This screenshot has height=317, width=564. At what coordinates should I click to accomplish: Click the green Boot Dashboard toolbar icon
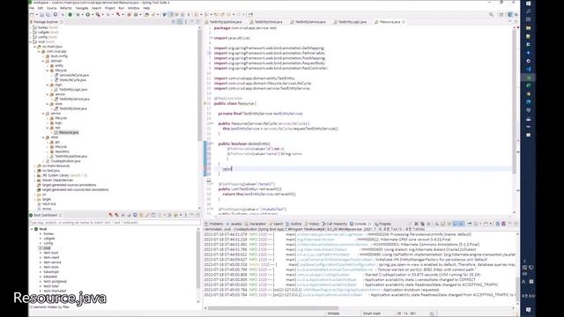(x=70, y=15)
